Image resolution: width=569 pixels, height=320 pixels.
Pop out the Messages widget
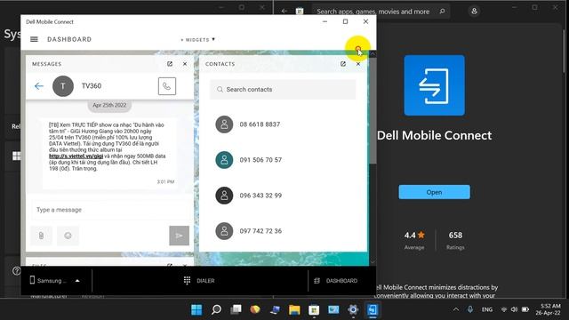(170, 64)
